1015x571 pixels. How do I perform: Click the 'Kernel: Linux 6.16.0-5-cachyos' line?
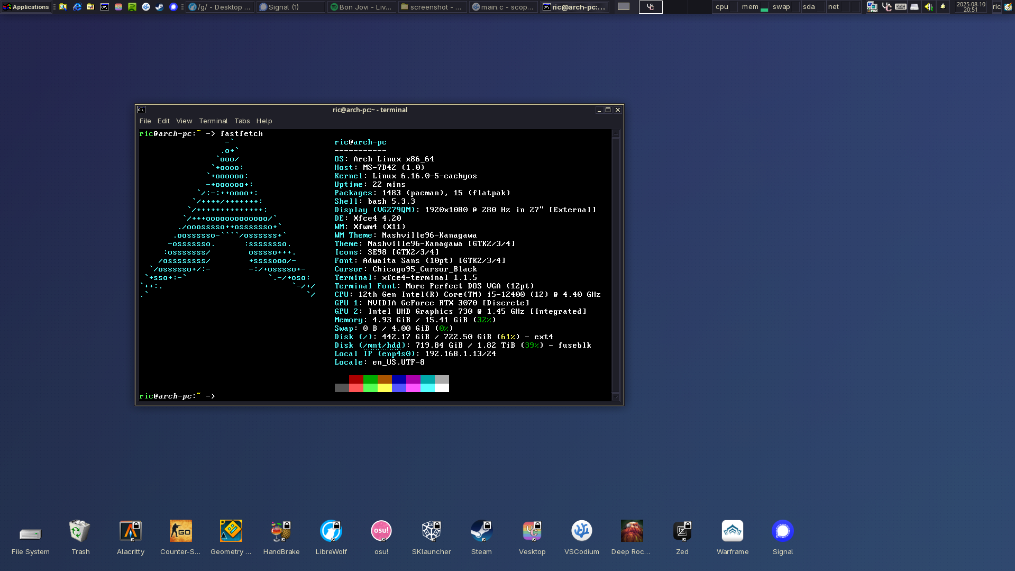[405, 176]
